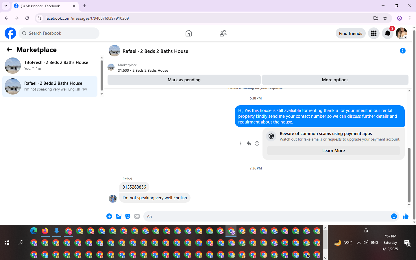Screen dimensions: 416x260
Task: Open the Friends icon in top navigation
Action: [223, 33]
